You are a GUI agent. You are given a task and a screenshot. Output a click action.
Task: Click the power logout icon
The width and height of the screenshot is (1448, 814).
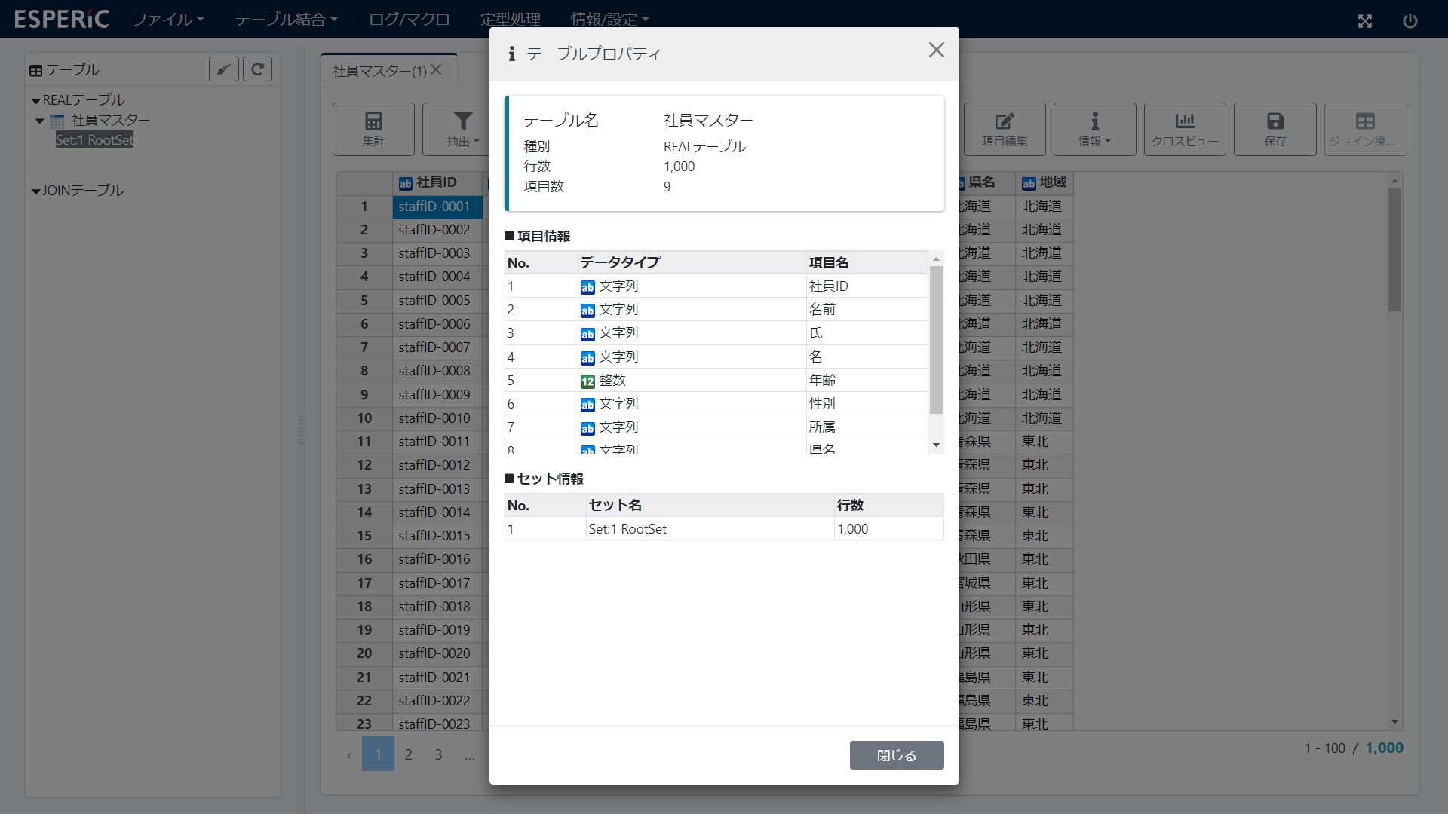1410,21
